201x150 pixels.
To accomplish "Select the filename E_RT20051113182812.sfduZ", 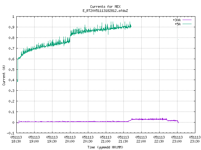I will tap(105, 11).
